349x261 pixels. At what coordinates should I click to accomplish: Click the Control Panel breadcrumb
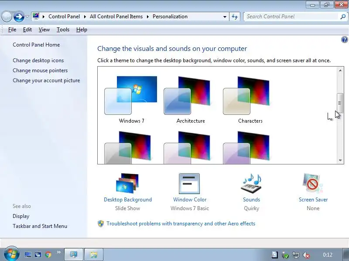(64, 17)
